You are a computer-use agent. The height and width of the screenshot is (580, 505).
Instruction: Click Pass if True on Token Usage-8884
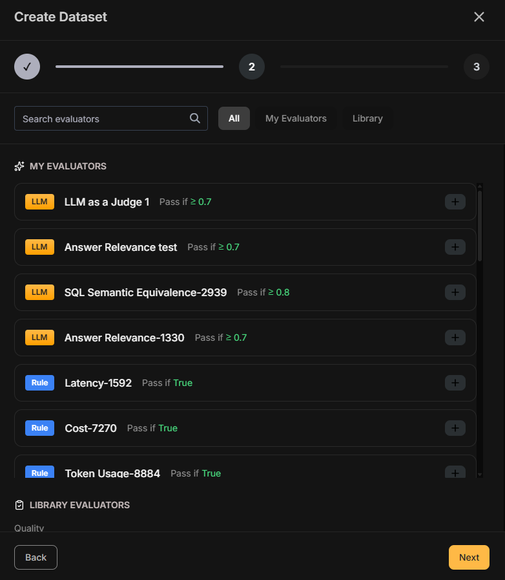(196, 473)
